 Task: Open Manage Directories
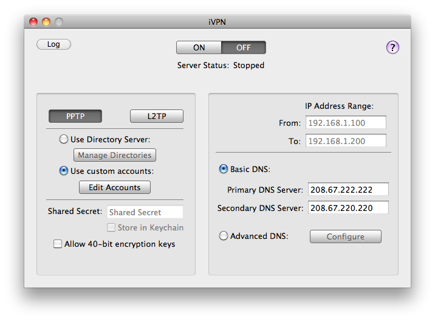(115, 155)
